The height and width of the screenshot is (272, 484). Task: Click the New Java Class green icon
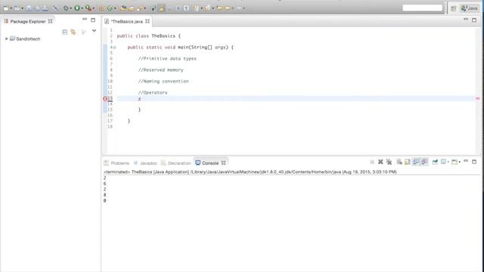[x=110, y=8]
